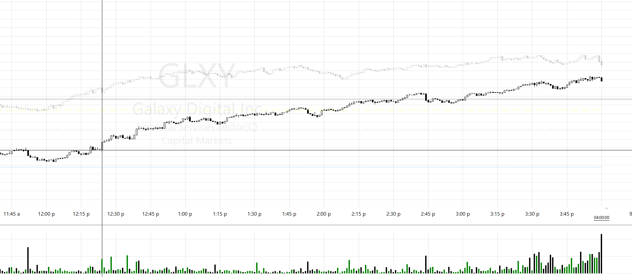The height and width of the screenshot is (278, 632).
Task: Click the tallest black volume bar at market close
Action: coord(601,253)
